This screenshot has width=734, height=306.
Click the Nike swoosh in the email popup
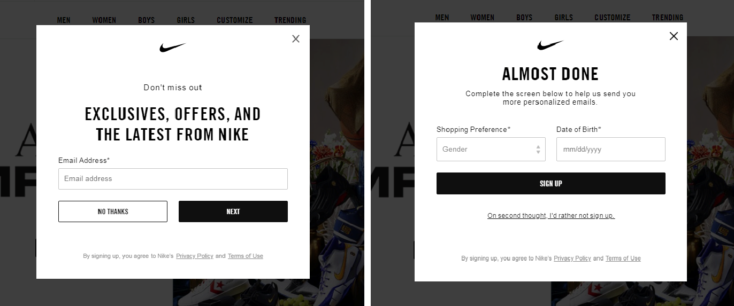[x=172, y=48]
